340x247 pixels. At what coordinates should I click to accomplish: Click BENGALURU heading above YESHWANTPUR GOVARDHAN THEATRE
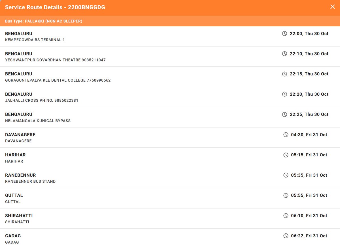point(19,54)
